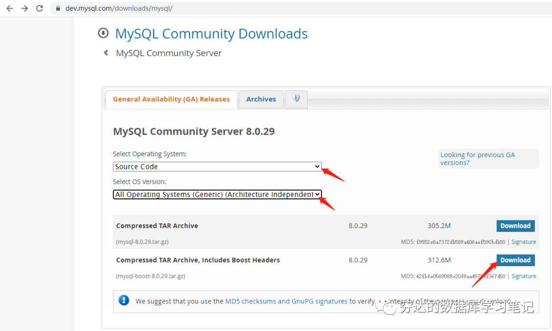The height and width of the screenshot is (331, 552).
Task: Download the mysql-8.0.29.tar.gz archive
Action: point(515,226)
